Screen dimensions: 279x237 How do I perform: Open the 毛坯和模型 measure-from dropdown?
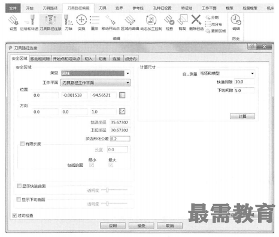[x=227, y=73]
